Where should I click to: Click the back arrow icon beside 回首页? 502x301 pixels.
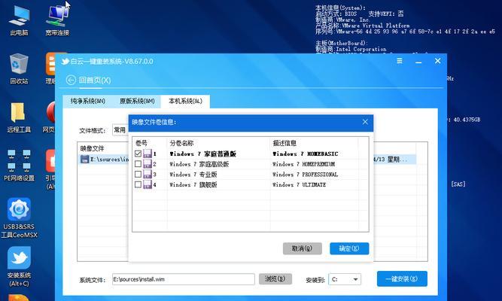[71, 80]
